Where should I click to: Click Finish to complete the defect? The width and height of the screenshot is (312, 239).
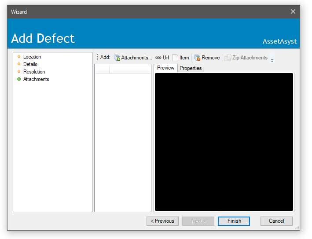(x=234, y=221)
